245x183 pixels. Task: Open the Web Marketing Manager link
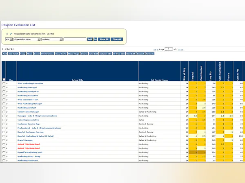click(x=30, y=104)
